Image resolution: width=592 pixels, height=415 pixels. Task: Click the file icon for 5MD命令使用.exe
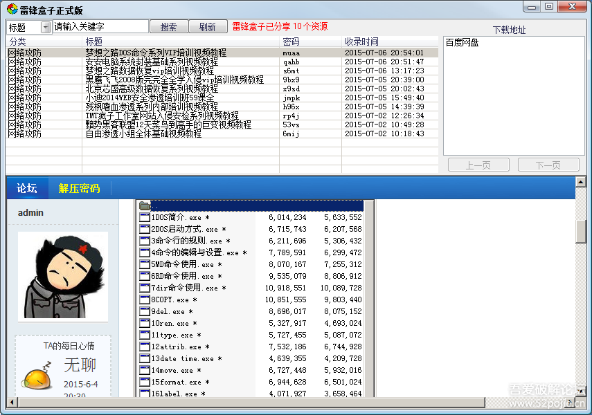tap(145, 264)
